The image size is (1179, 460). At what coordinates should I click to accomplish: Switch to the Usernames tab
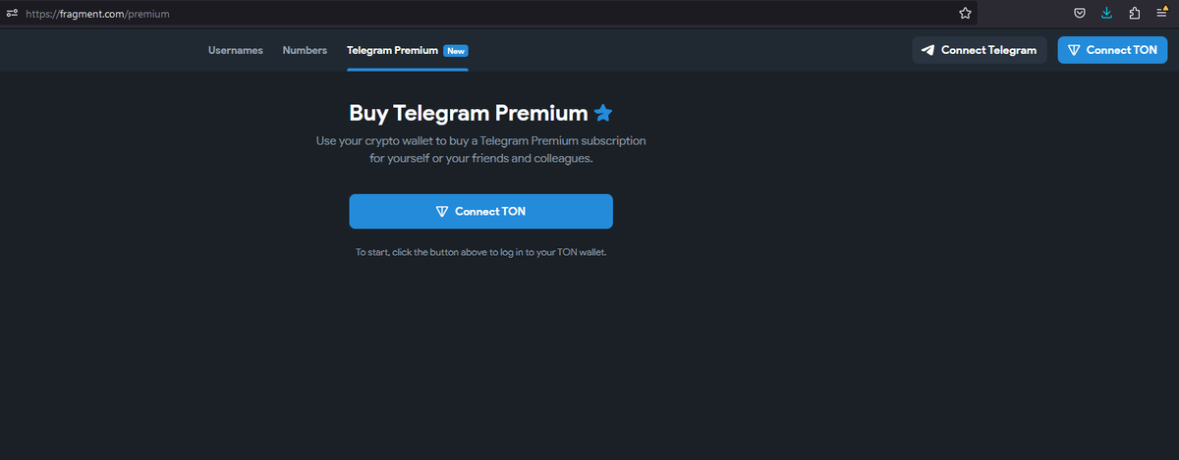[236, 50]
